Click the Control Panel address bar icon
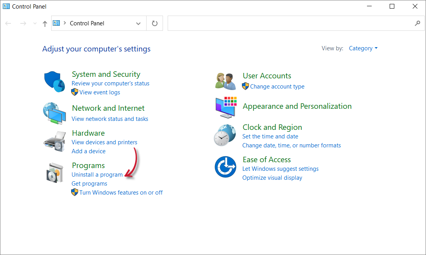Viewport: 426px width, 255px height. pyautogui.click(x=56, y=23)
